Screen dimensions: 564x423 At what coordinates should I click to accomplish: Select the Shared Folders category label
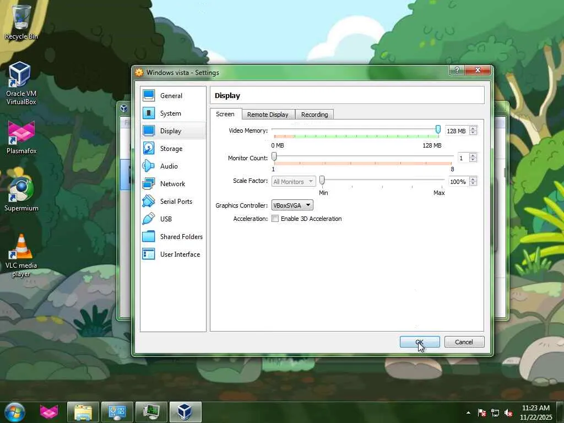[x=181, y=237]
